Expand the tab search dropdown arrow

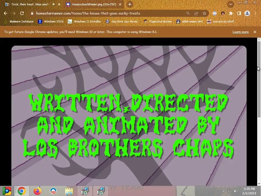tap(231, 4)
